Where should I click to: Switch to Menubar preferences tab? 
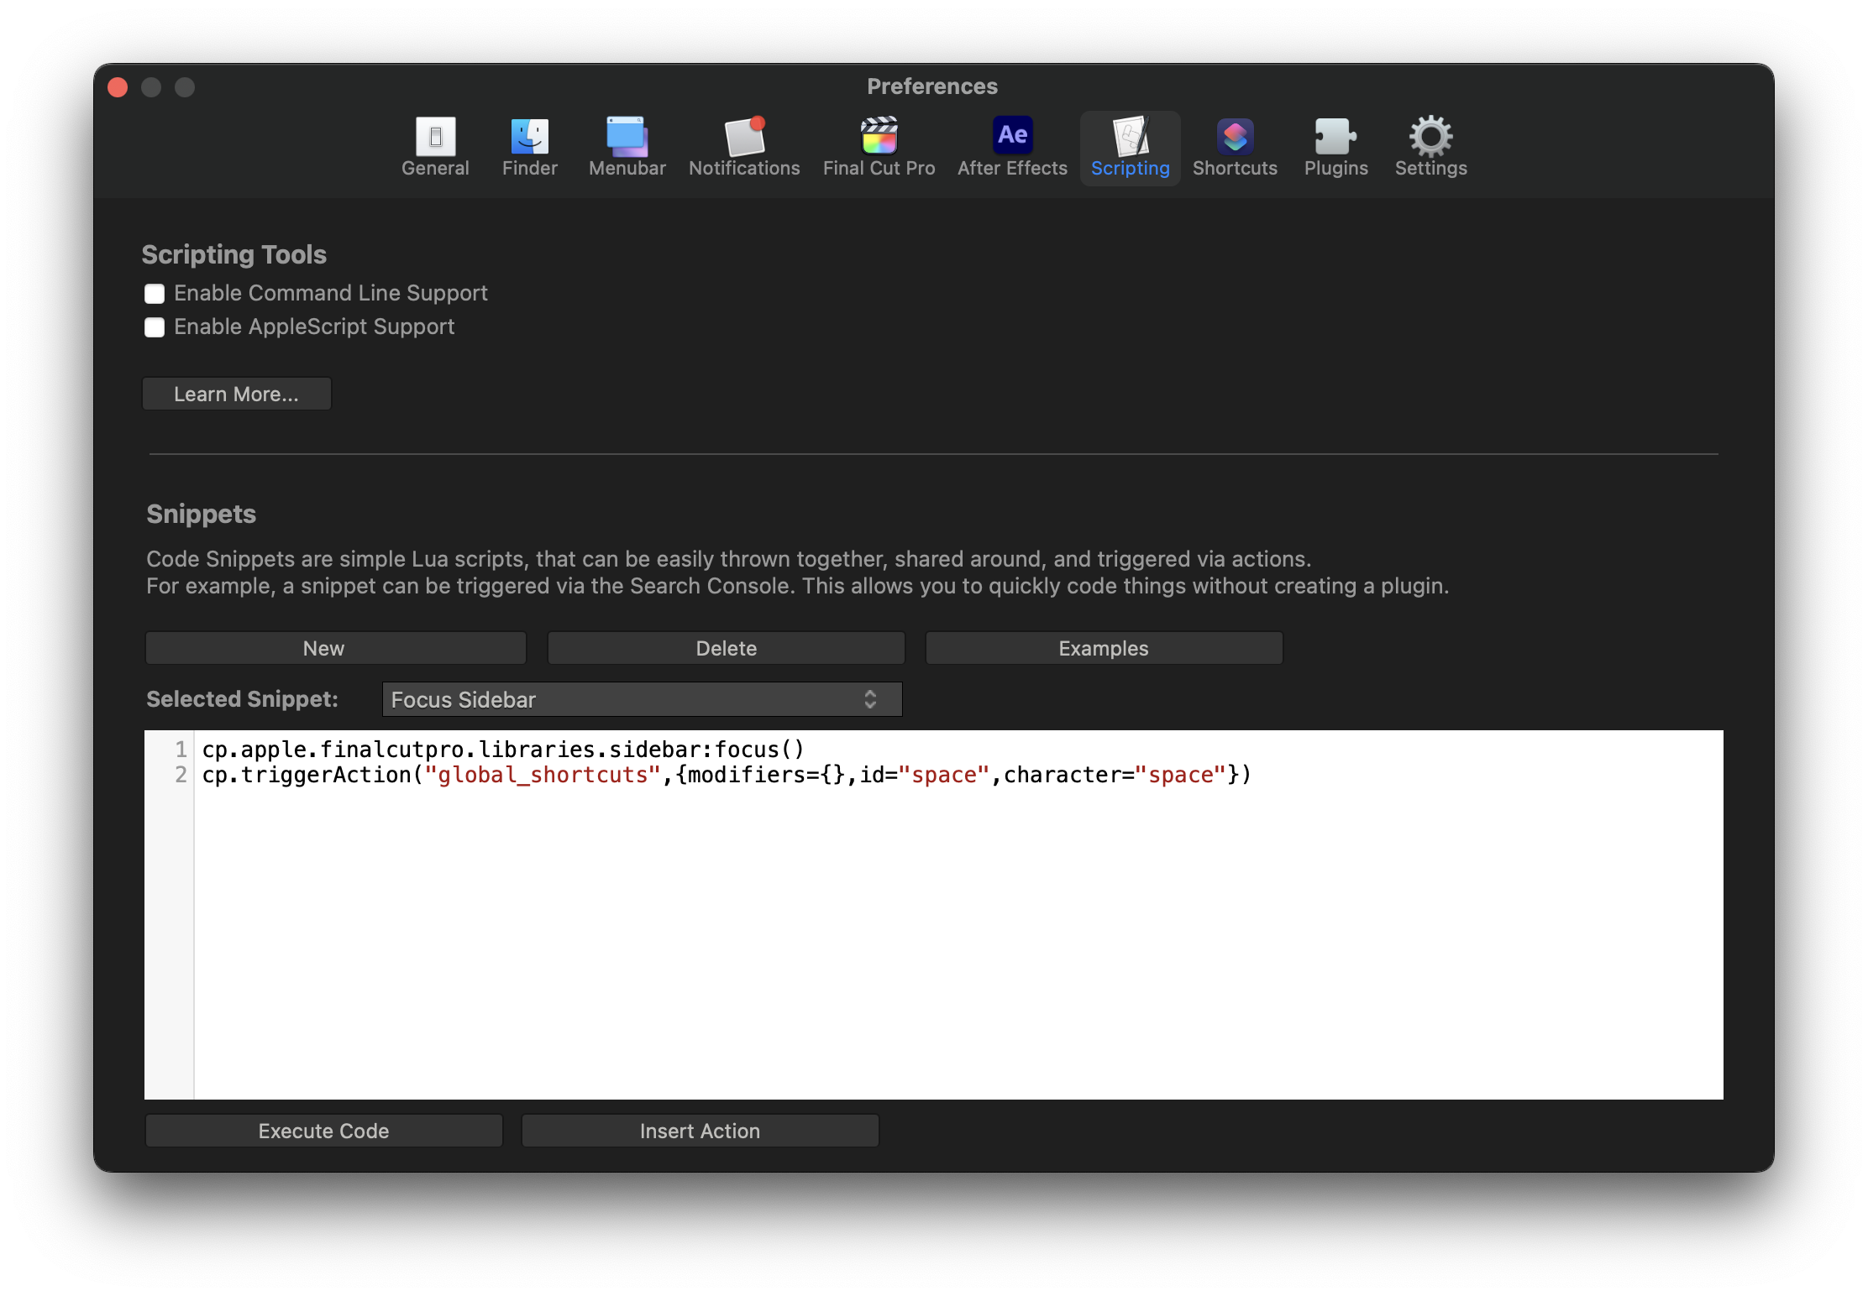(x=627, y=148)
